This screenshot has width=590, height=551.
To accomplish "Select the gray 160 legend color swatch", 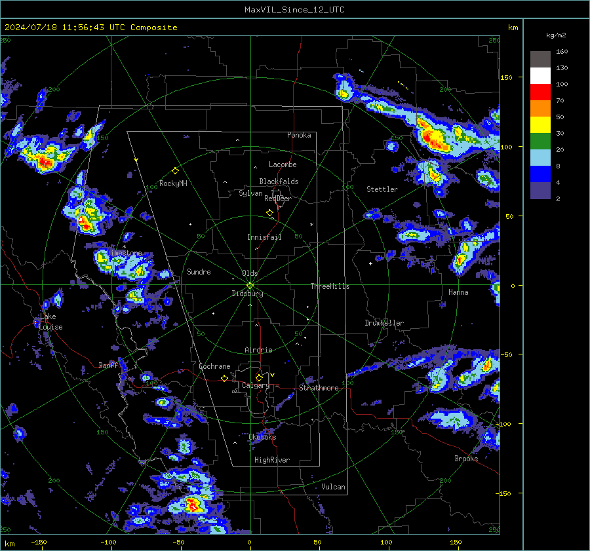I will point(540,60).
